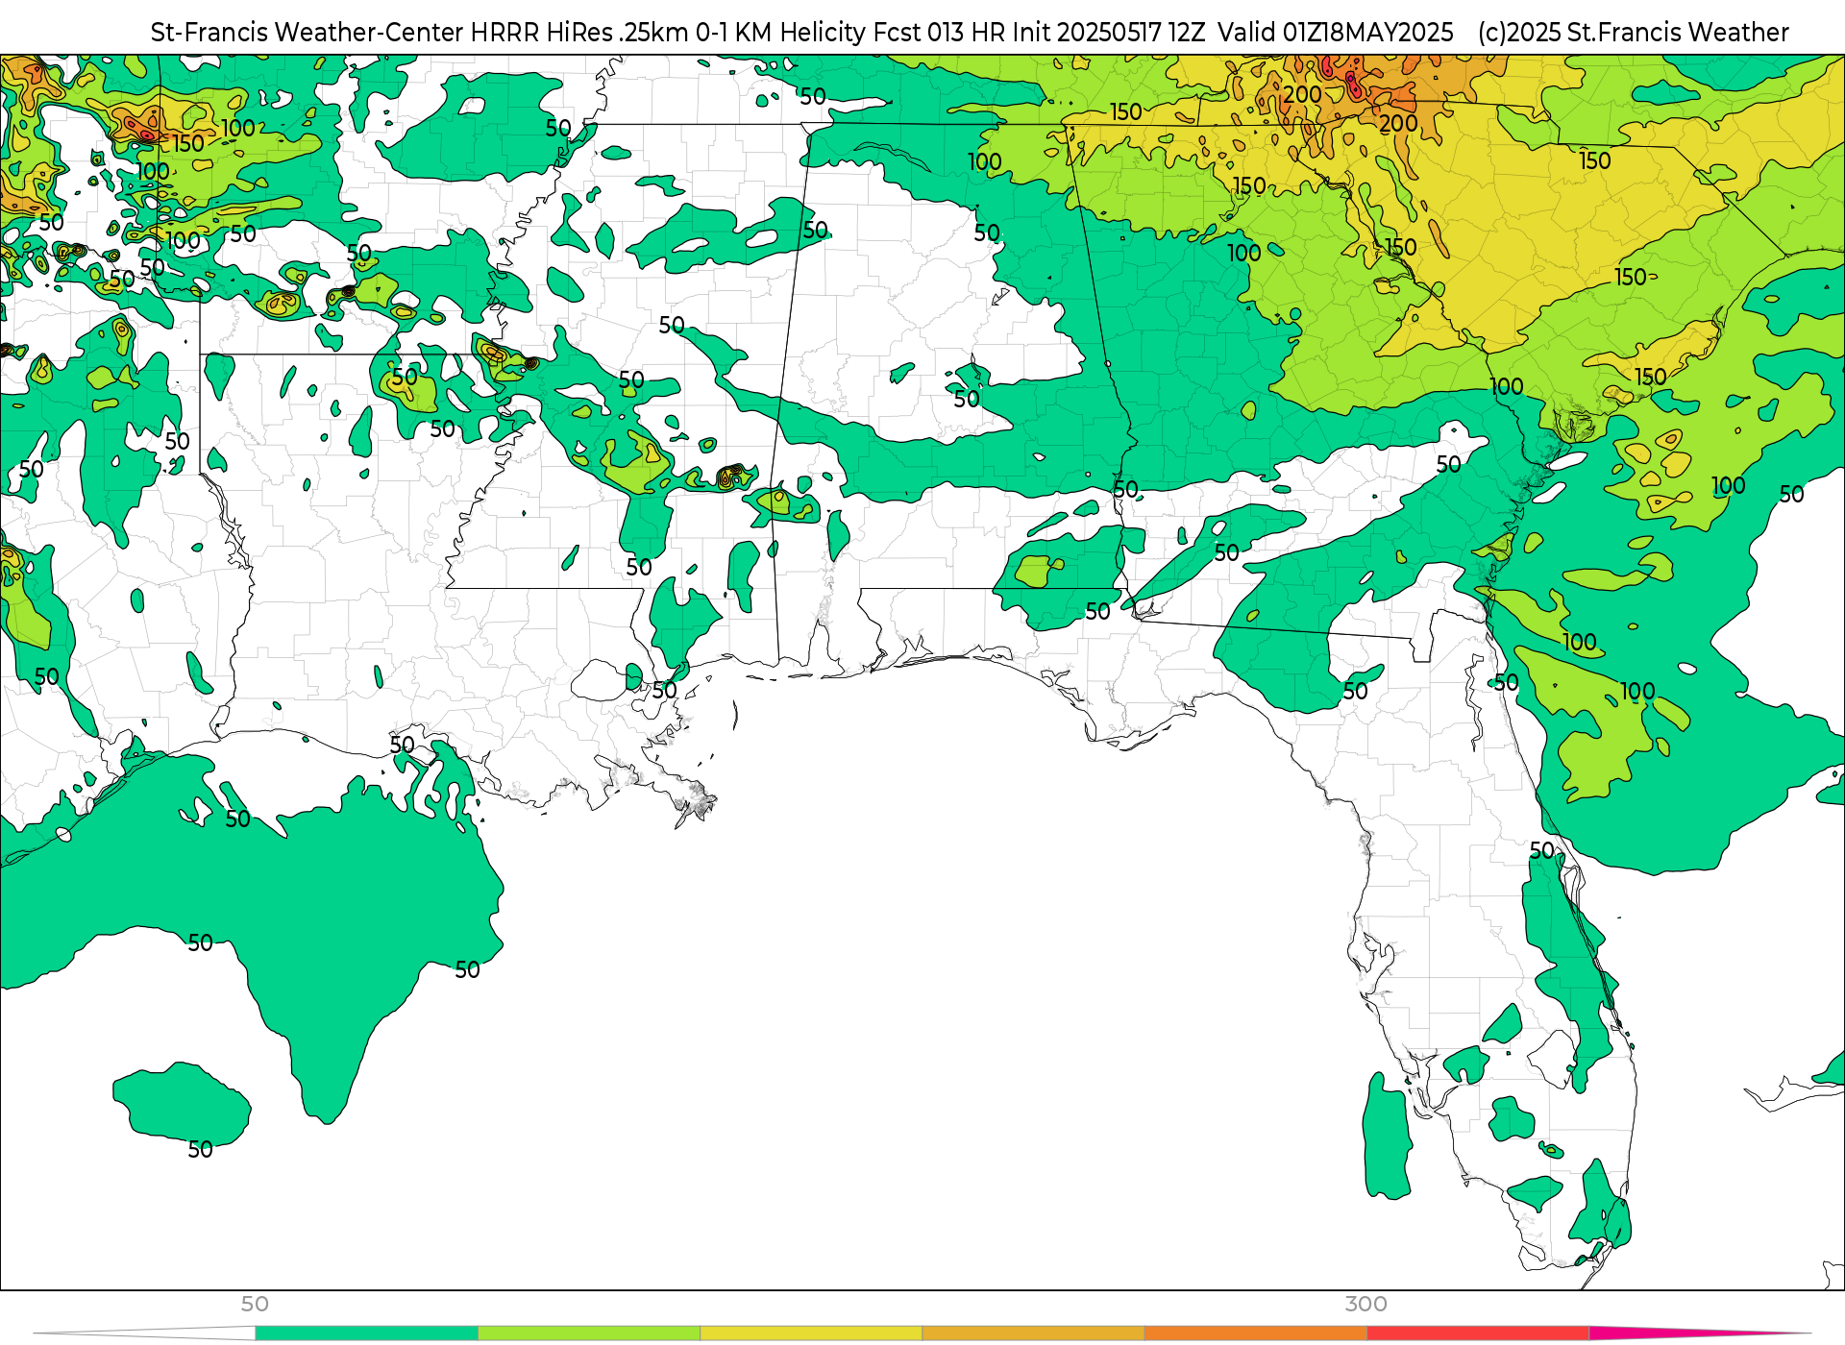Image resolution: width=1845 pixels, height=1345 pixels.
Task: Click the red segment of the color bar
Action: tap(1478, 1333)
